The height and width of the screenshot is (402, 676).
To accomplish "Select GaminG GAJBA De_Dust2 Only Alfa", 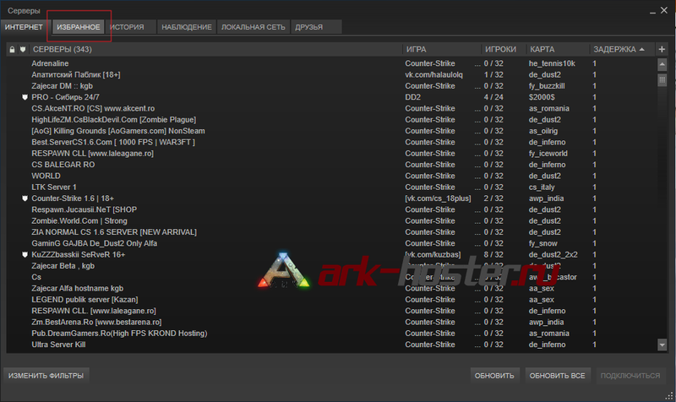I will coord(330,243).
